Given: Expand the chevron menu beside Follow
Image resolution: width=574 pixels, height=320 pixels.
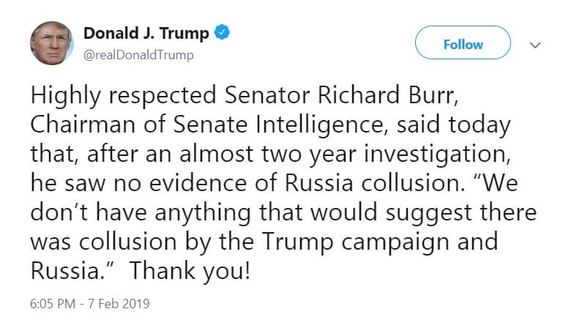Looking at the screenshot, I should (535, 45).
